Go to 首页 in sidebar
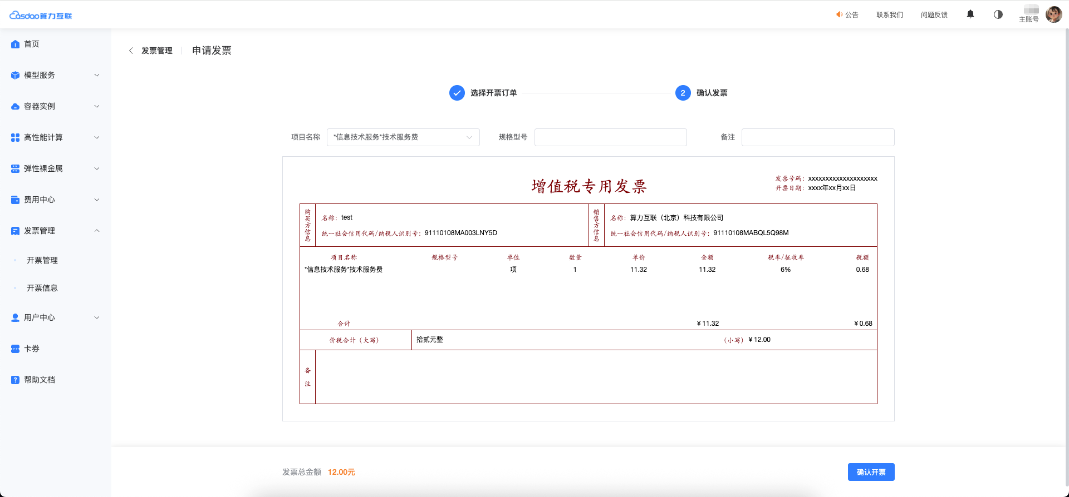Screen dimensions: 1069x497 click(x=32, y=44)
